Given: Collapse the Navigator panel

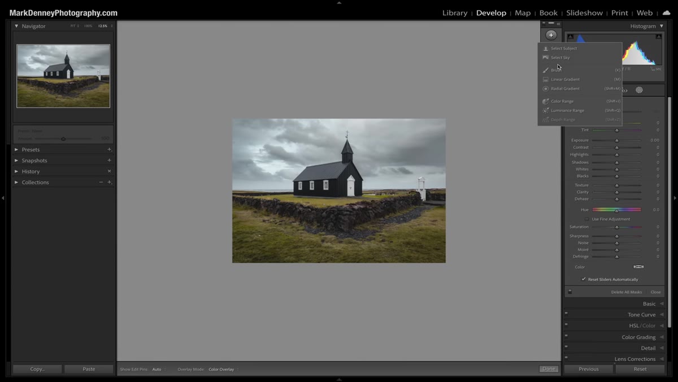Looking at the screenshot, I should point(16,26).
